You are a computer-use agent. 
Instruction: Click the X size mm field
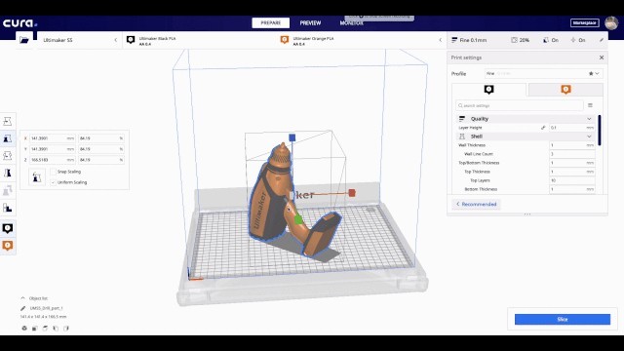coord(53,138)
